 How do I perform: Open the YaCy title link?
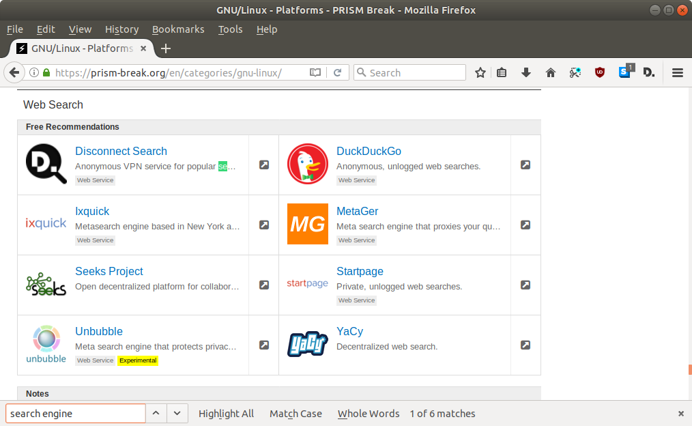(x=349, y=331)
